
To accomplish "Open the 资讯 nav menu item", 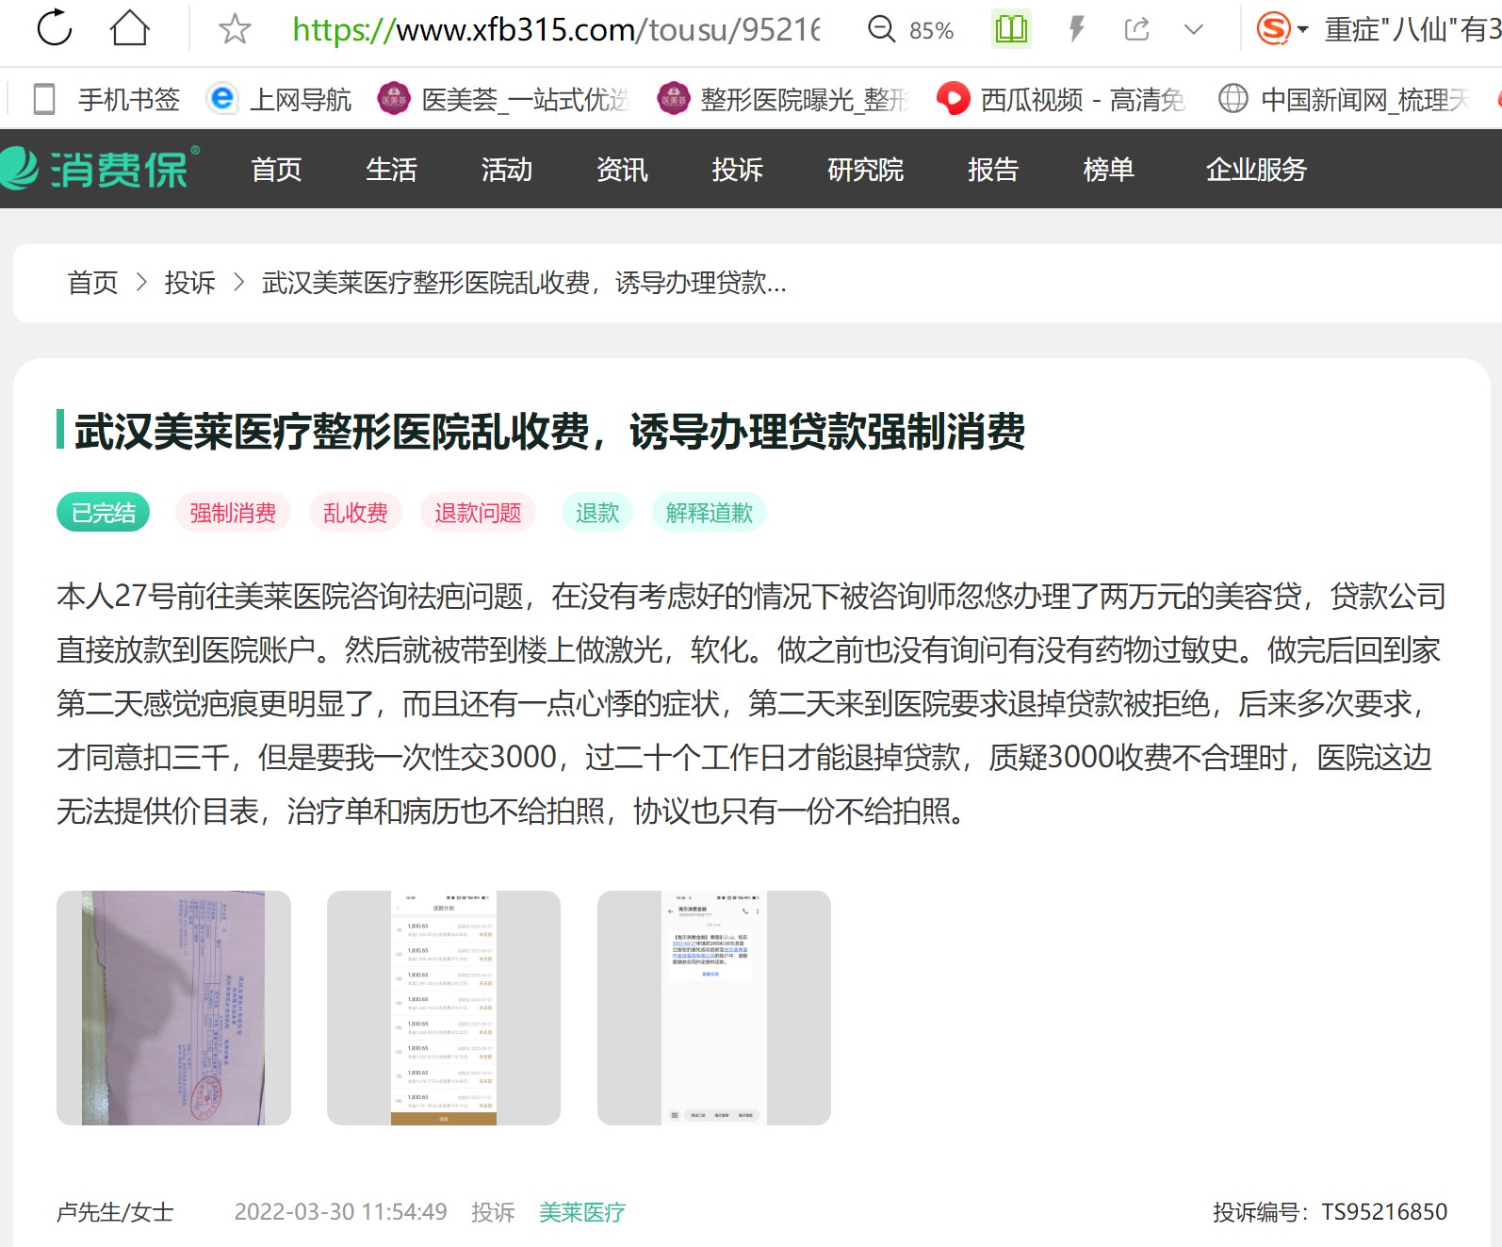I will tap(622, 170).
